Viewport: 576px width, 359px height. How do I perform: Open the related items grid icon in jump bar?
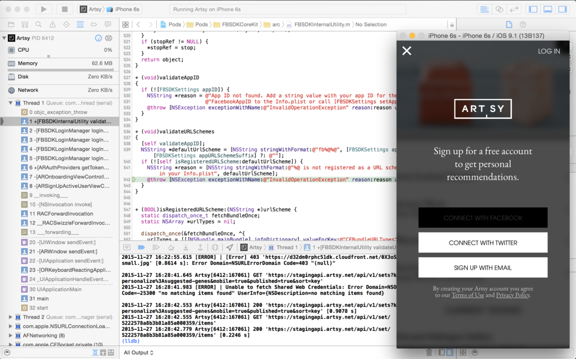125,25
